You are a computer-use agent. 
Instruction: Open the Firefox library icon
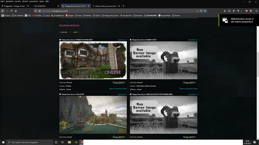click(x=225, y=11)
